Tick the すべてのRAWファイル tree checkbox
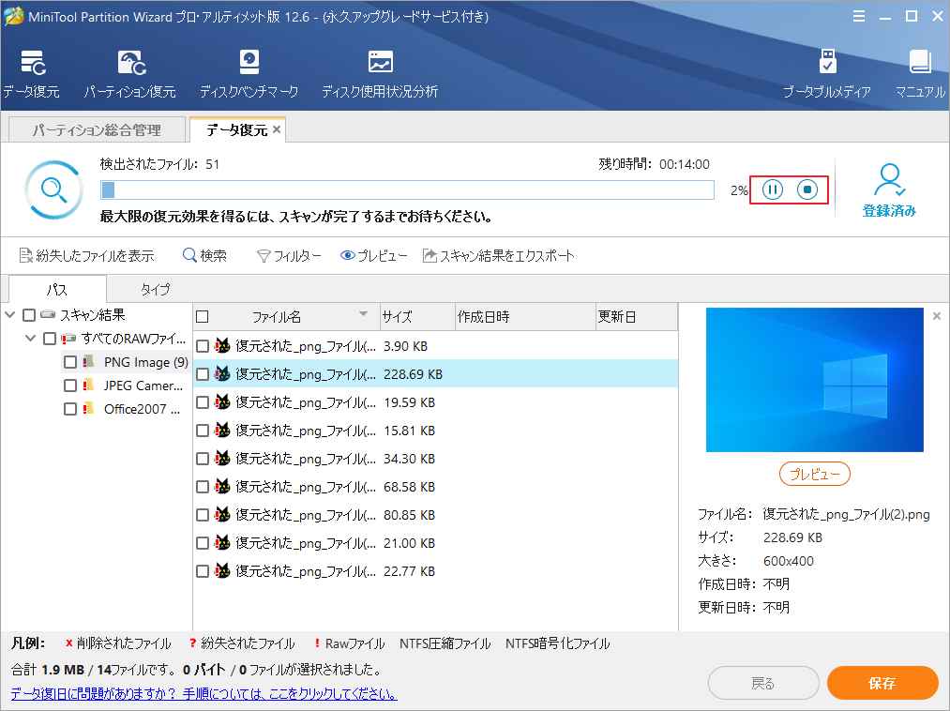Viewport: 950px width, 711px height. pos(50,339)
